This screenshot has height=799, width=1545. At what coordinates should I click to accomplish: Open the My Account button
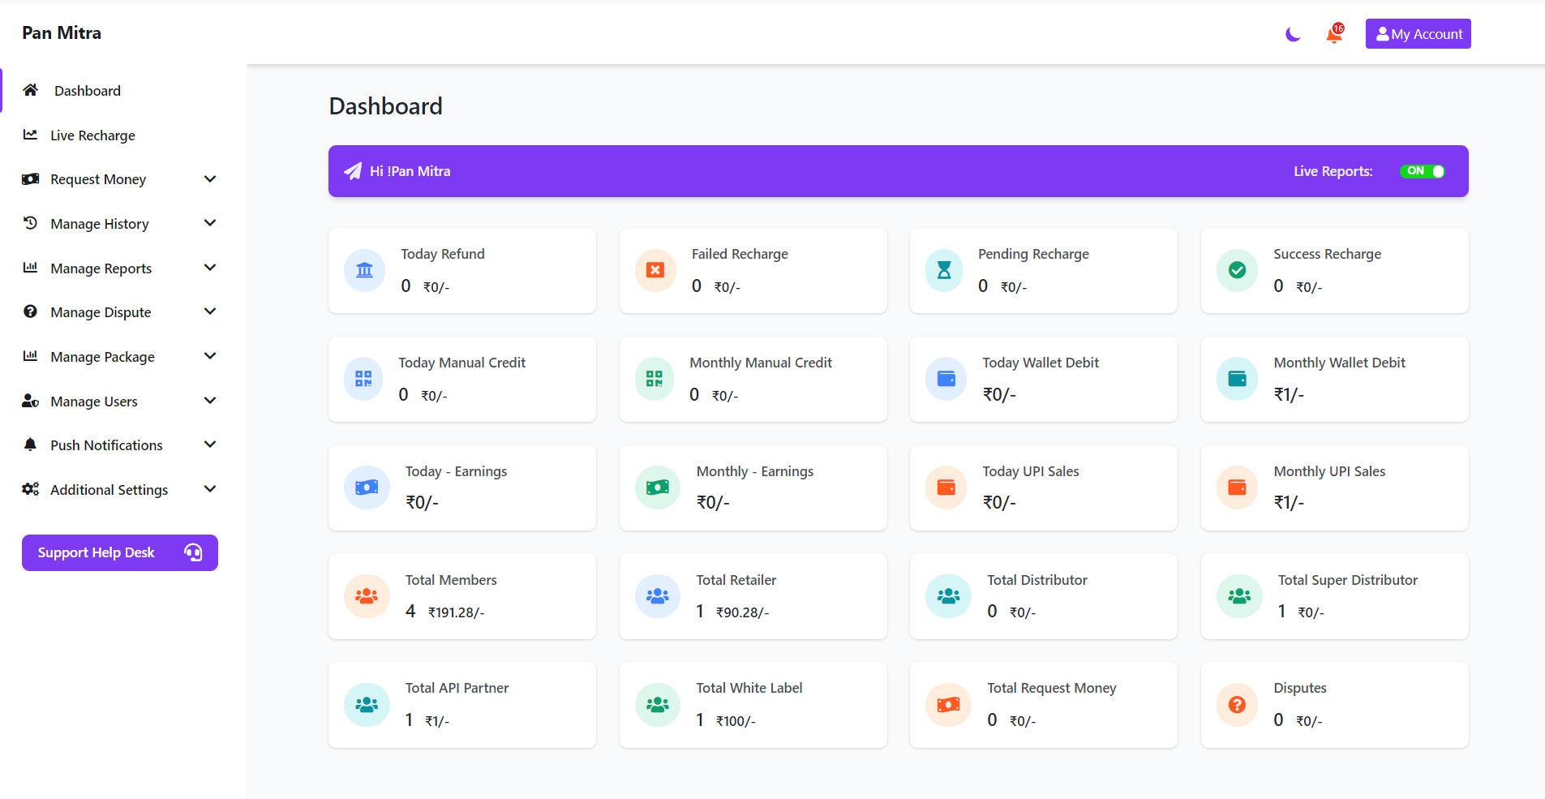pos(1418,34)
